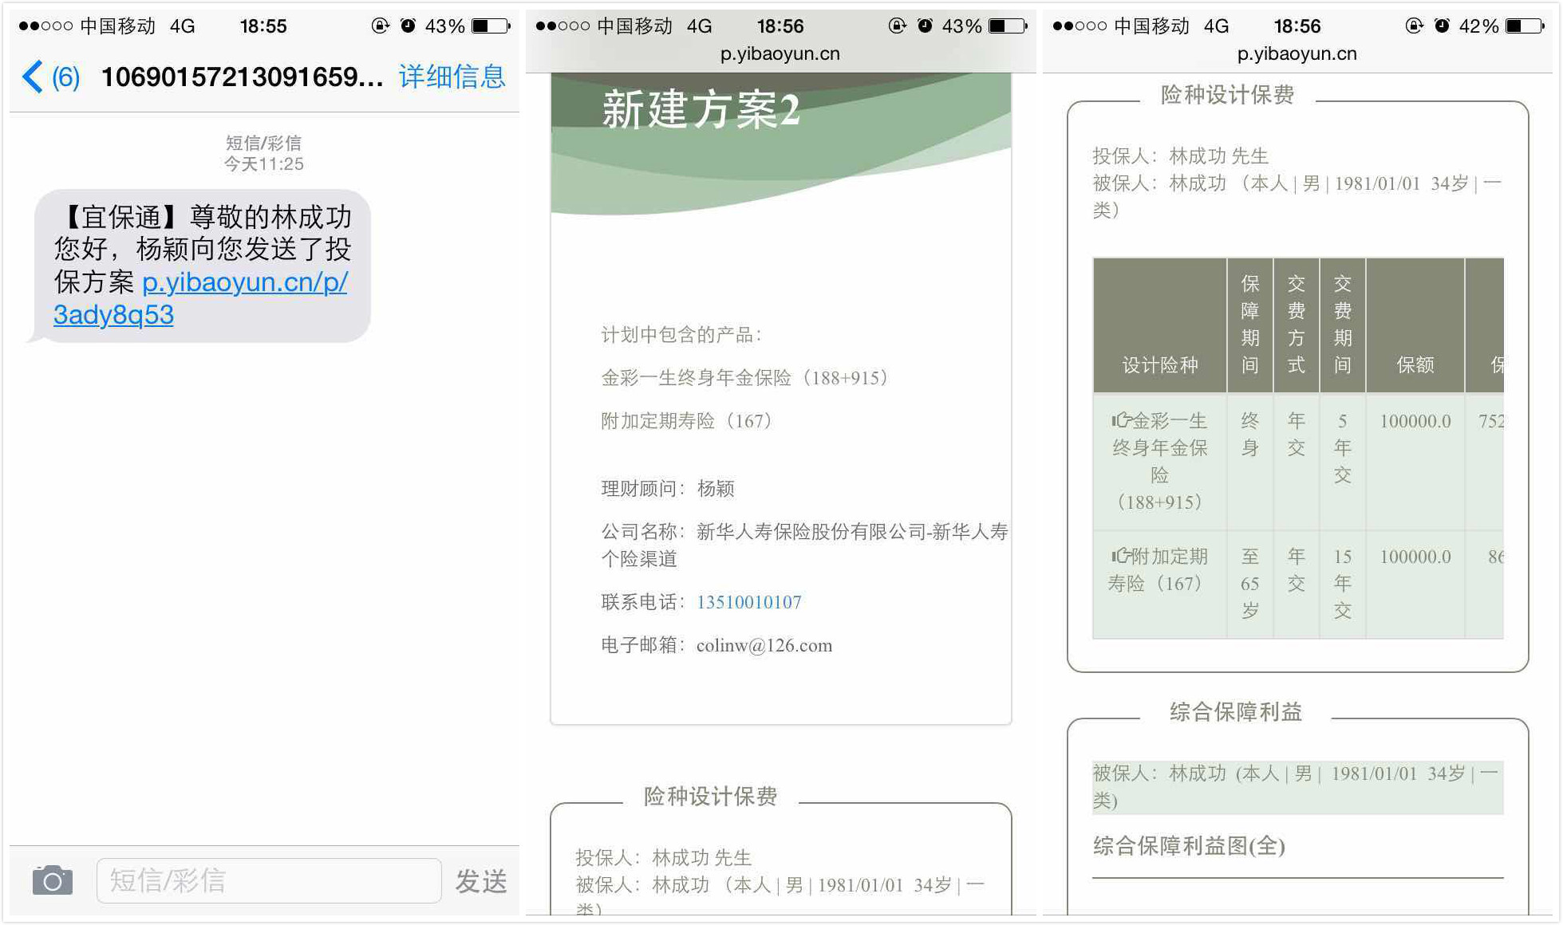Tap the 发送 send button
1563x925 pixels.
click(x=481, y=881)
